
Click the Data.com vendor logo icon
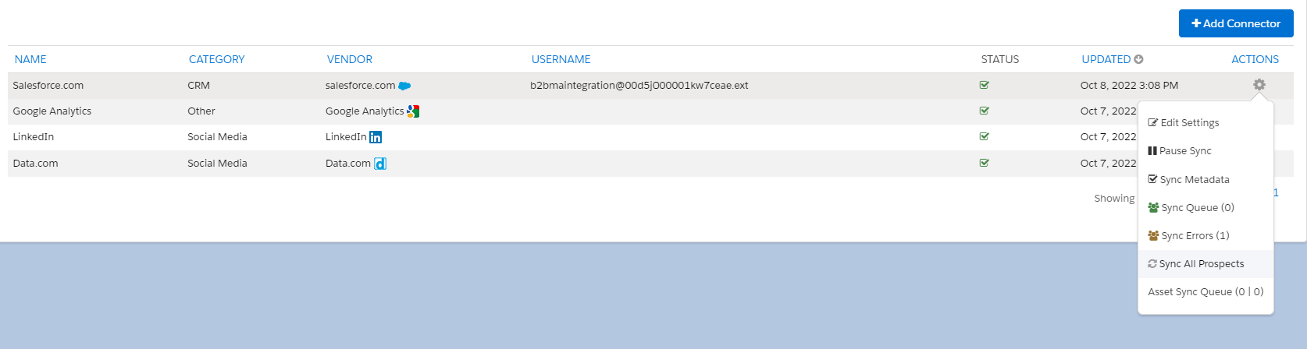tap(380, 164)
